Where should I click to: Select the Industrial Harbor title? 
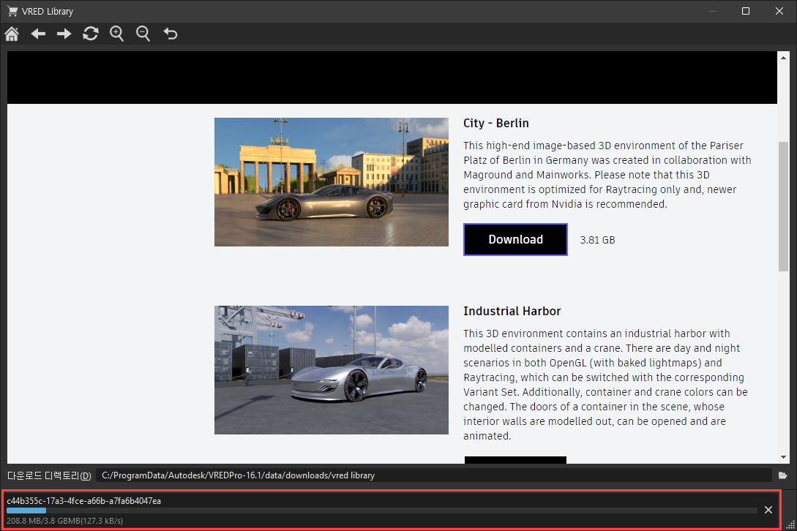pos(512,312)
